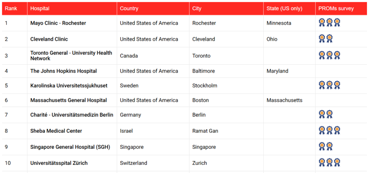Click the first PROMs award ribbon for Mayo Clinic
The image size is (369, 173).
(x=322, y=23)
